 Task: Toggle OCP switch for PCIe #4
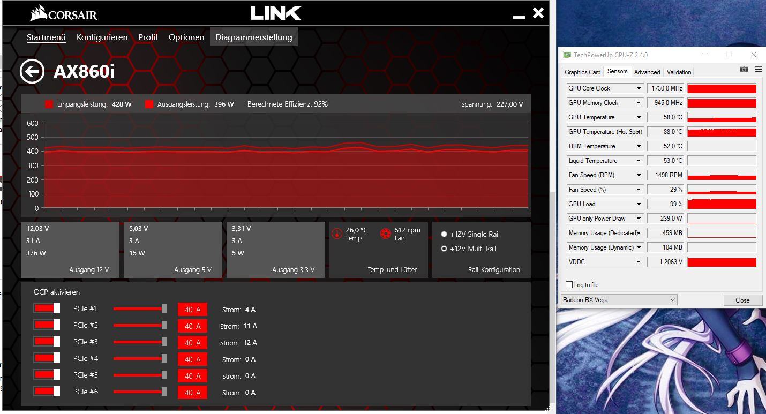(47, 358)
